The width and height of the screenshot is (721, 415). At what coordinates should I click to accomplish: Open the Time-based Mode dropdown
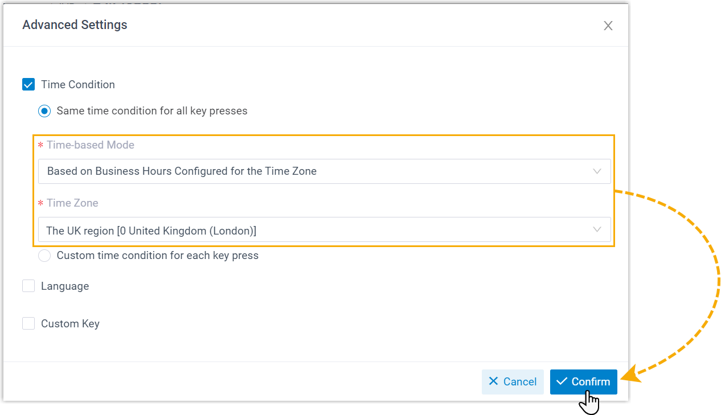click(x=319, y=171)
